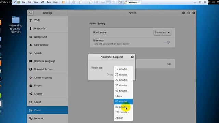Open the Privacy settings panel
The image size is (219, 123).
click(48, 86)
